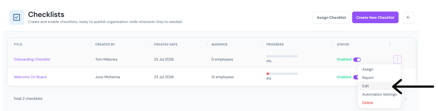Click the Enabled label in Welcome On Board row
Viewport: 438px width, 111px height.
(344, 77)
